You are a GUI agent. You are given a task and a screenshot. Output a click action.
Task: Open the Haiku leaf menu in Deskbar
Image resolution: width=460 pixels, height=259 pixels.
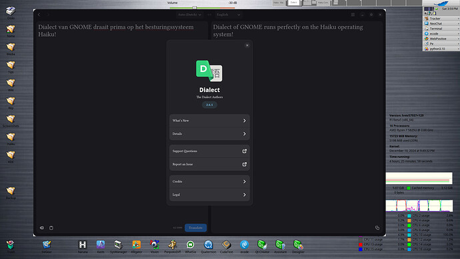pyautogui.click(x=441, y=3)
